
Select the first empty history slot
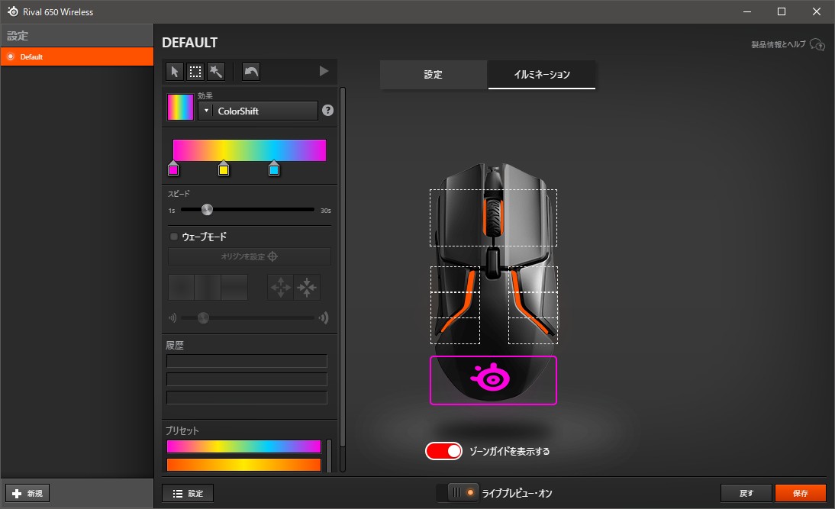(x=247, y=361)
